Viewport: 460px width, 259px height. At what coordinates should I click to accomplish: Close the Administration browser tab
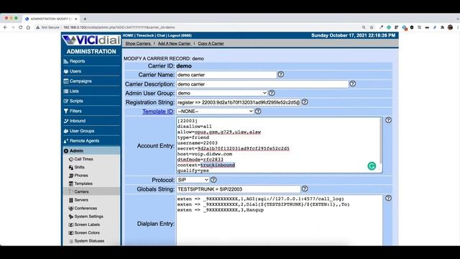point(76,19)
